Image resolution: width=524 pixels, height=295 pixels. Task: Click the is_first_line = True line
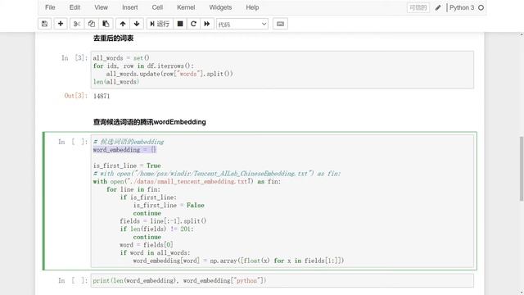pos(127,166)
